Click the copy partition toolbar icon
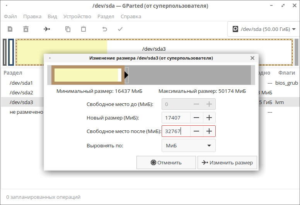 click(68, 29)
